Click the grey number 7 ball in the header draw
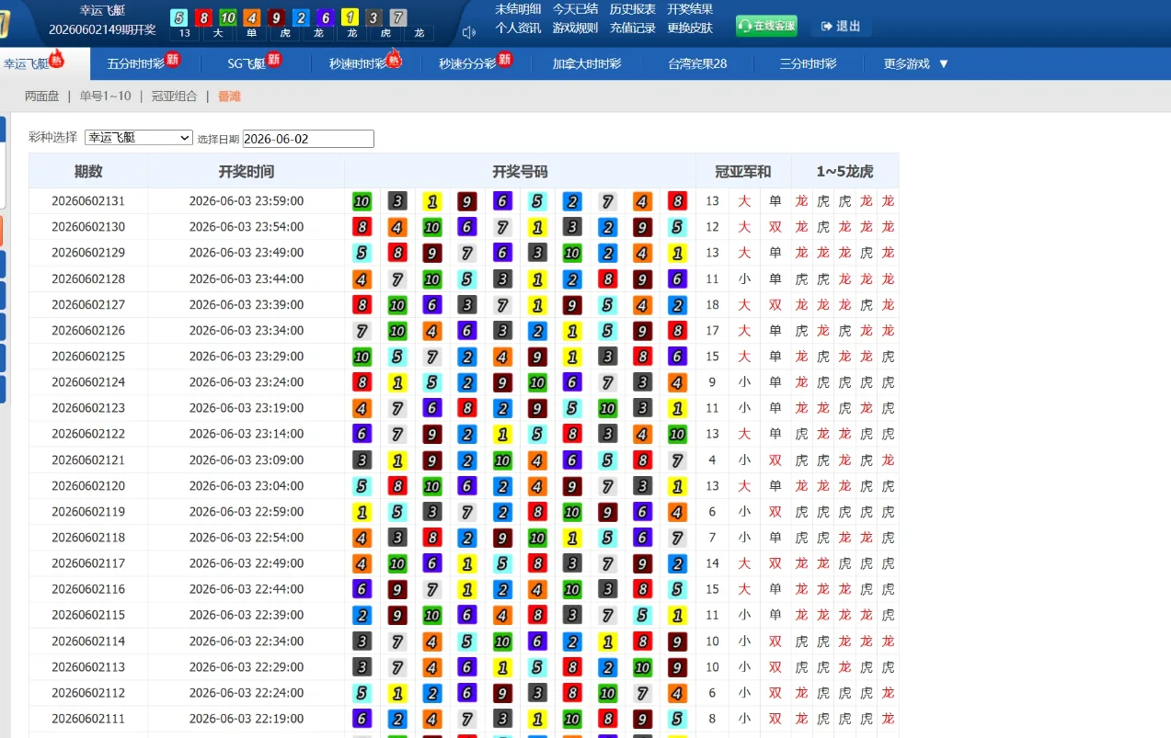The height and width of the screenshot is (738, 1171). coord(397,17)
